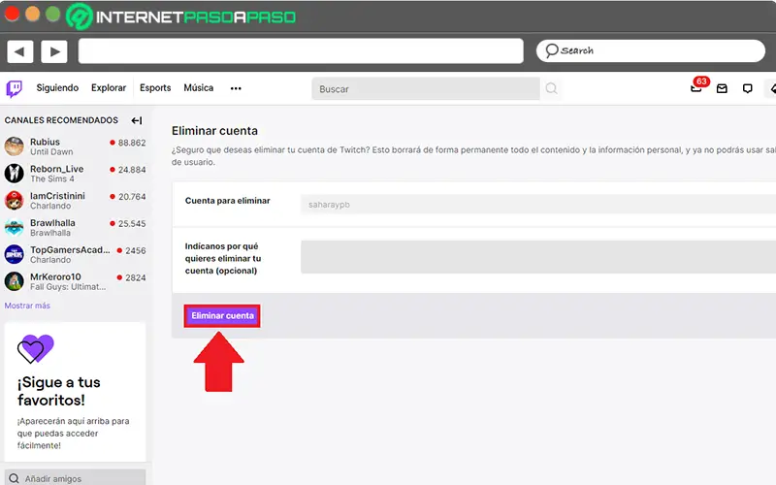
Task: Click Mostrar más link
Action: 27,306
